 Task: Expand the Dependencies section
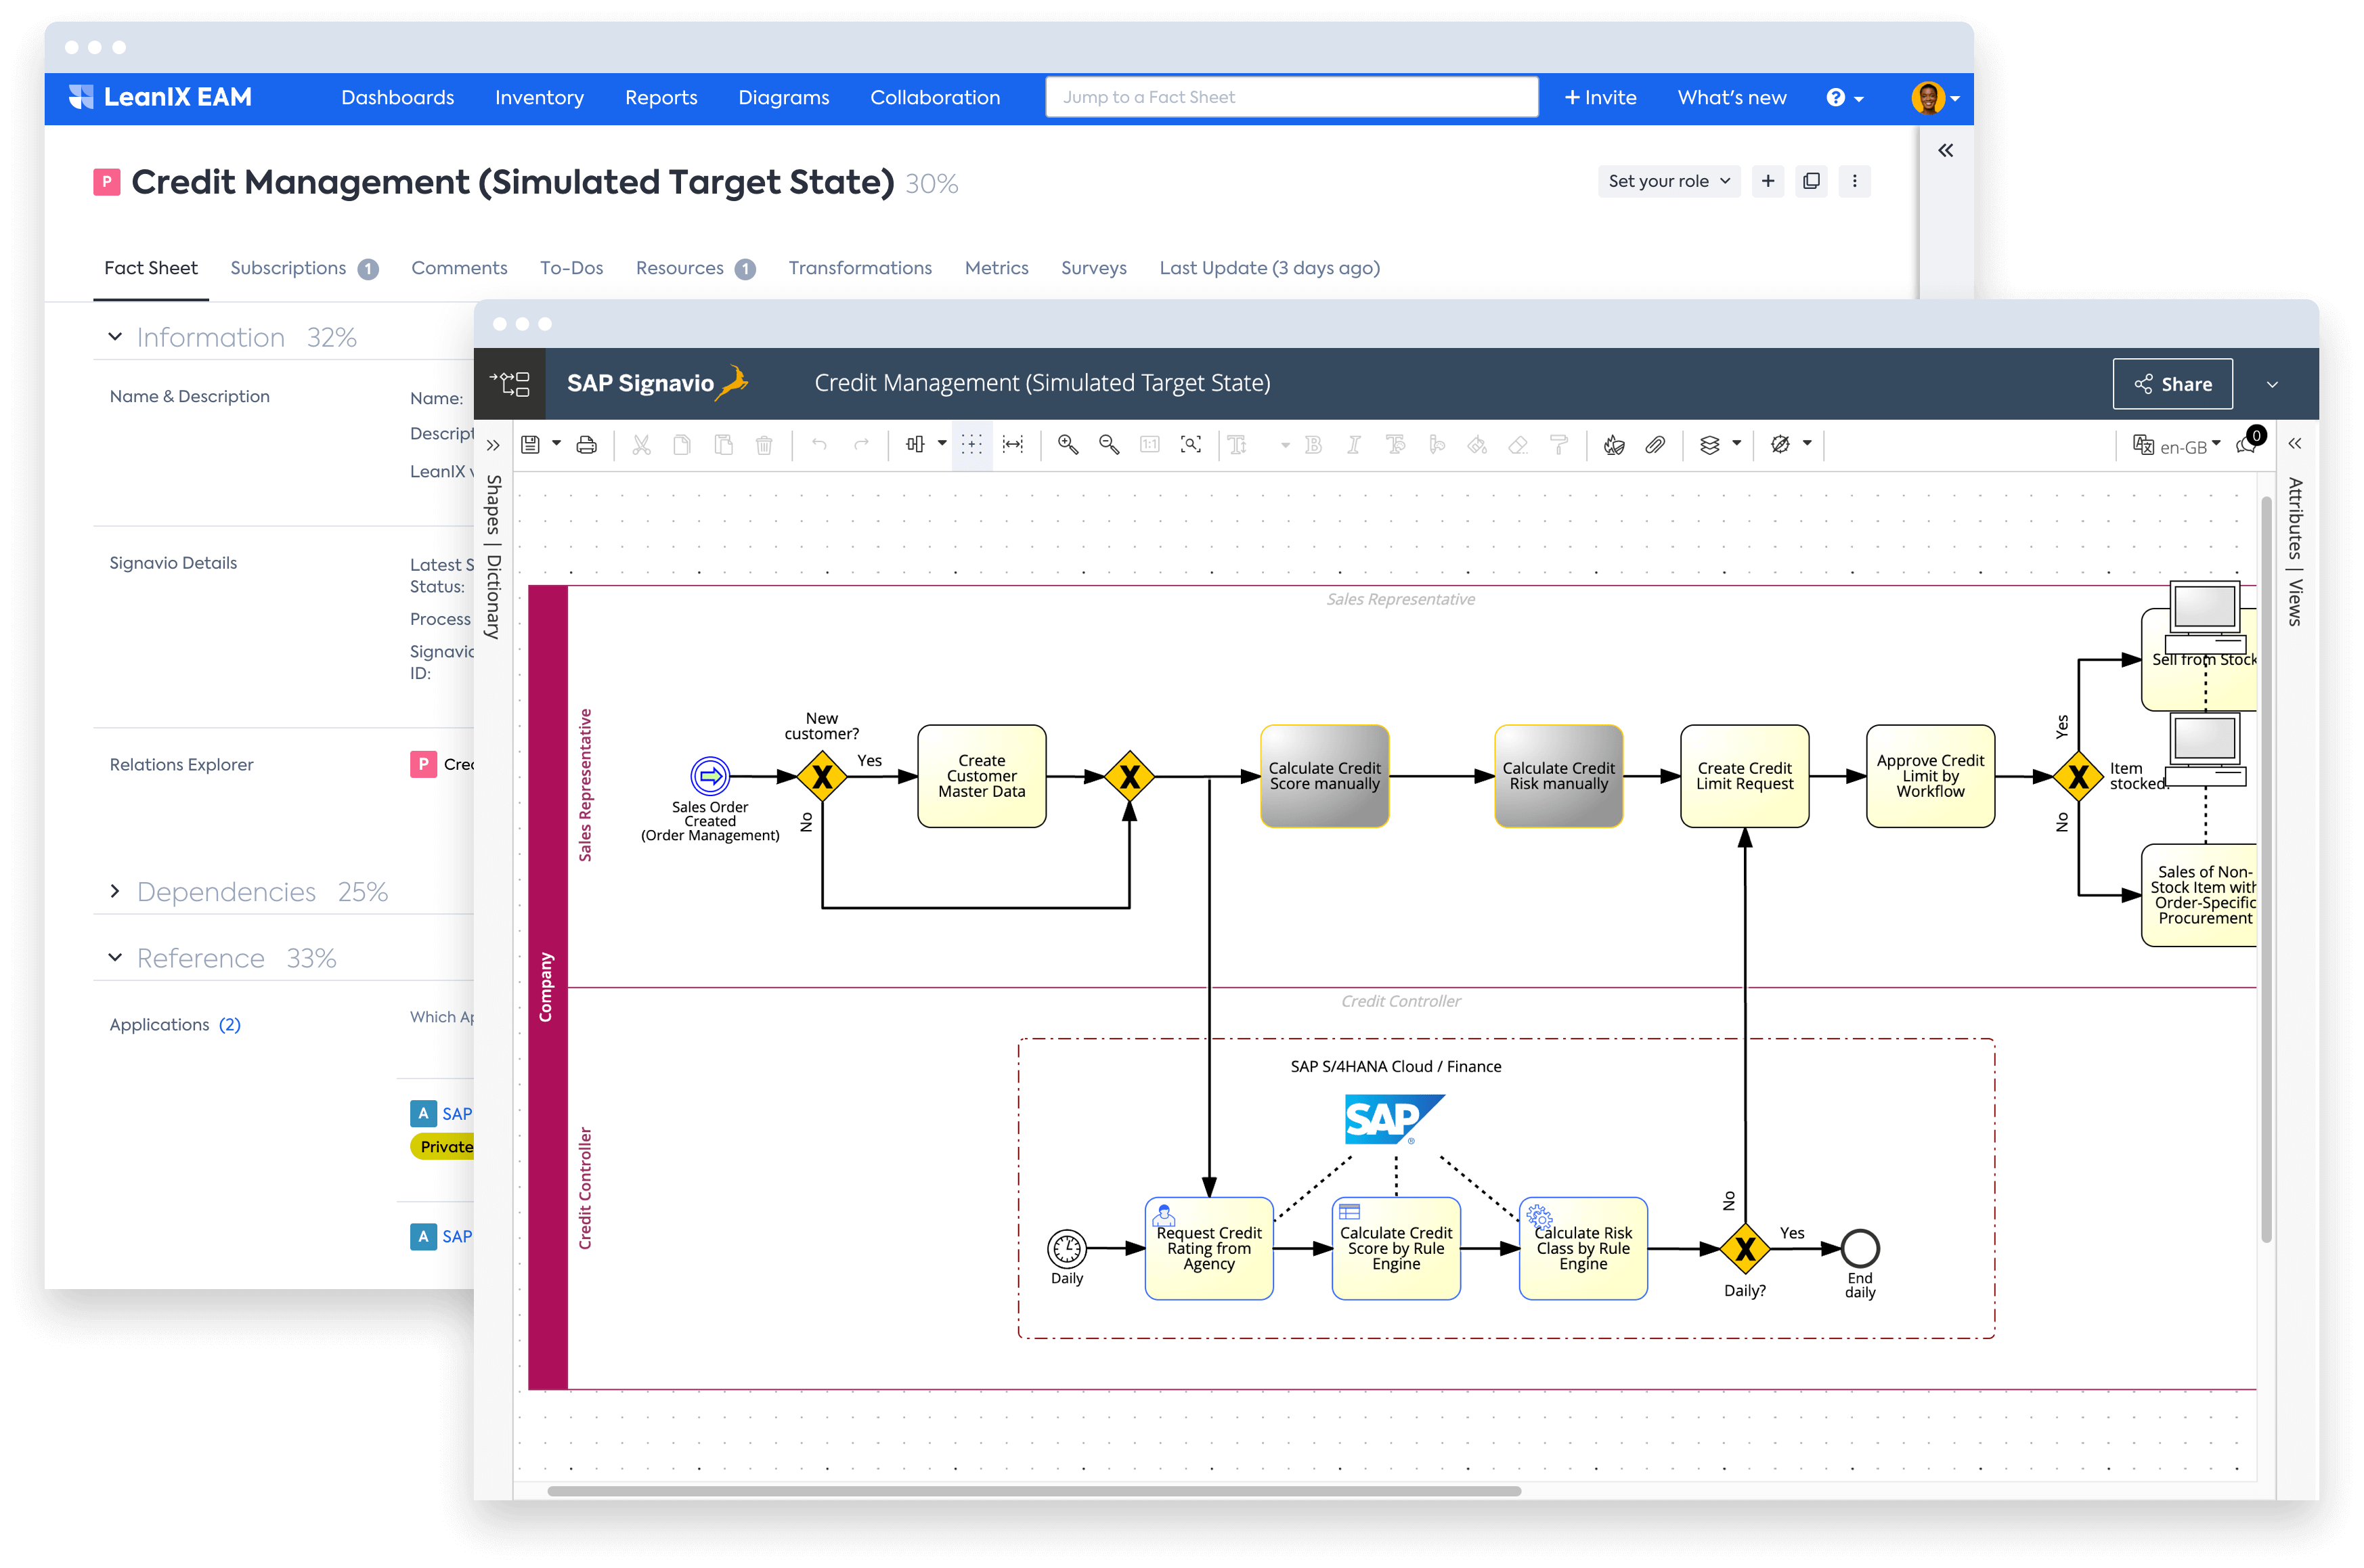(x=115, y=891)
